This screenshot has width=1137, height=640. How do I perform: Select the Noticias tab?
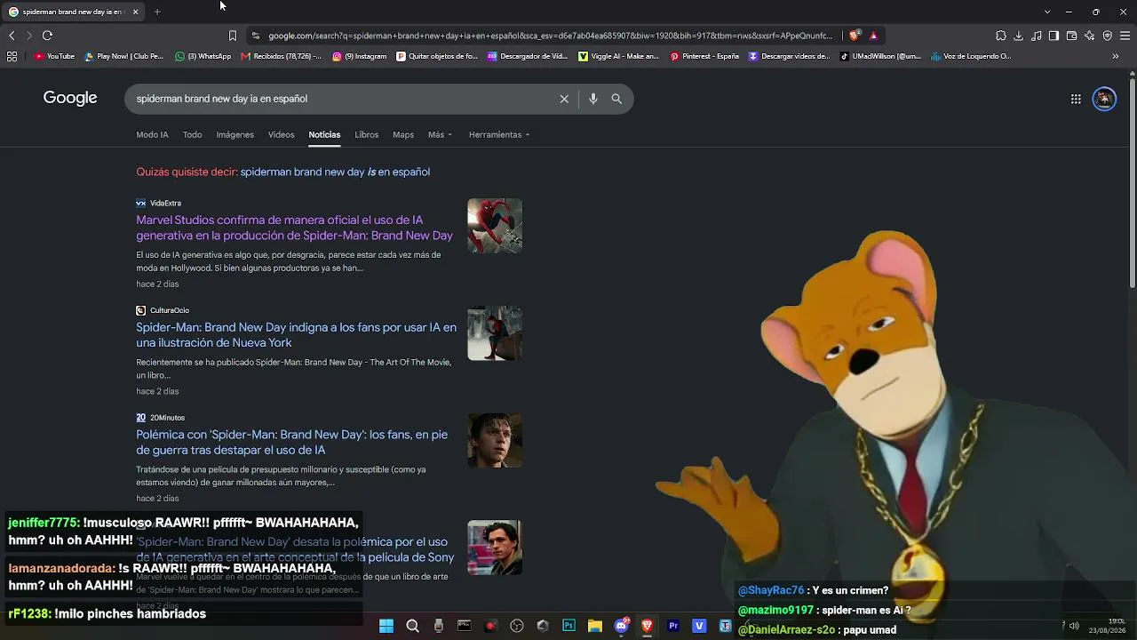click(x=324, y=135)
